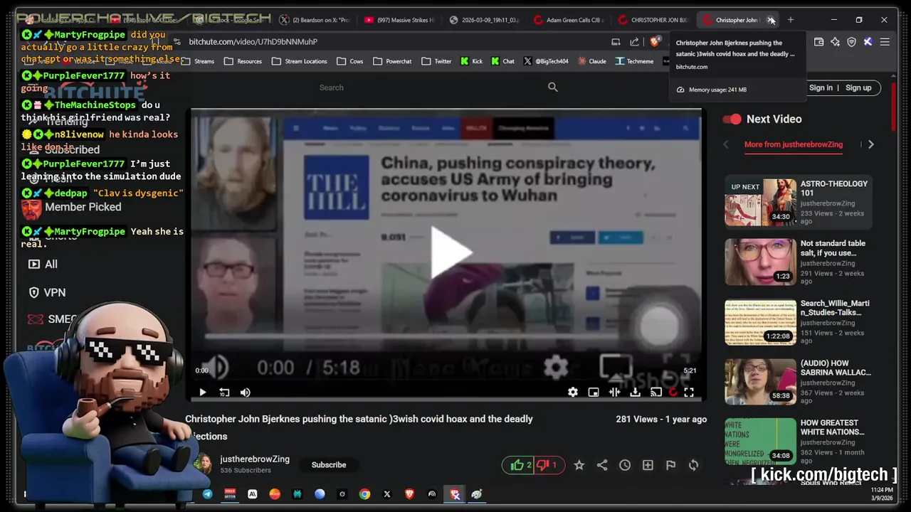Dislike the video with thumbs down
The height and width of the screenshot is (512, 911).
pos(547,465)
